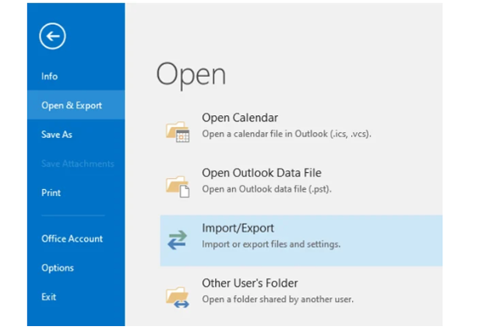
Task: Click Save Attachments in sidebar
Action: 76,163
